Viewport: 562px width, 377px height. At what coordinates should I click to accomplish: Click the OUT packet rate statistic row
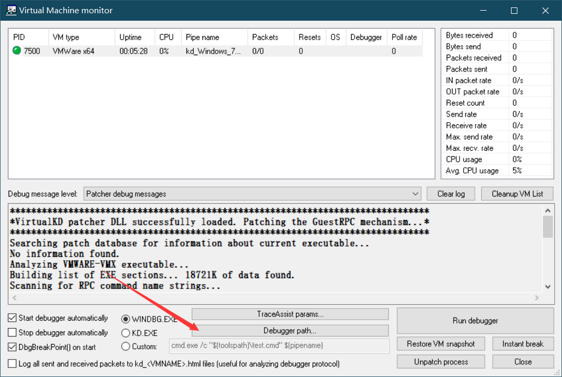497,92
